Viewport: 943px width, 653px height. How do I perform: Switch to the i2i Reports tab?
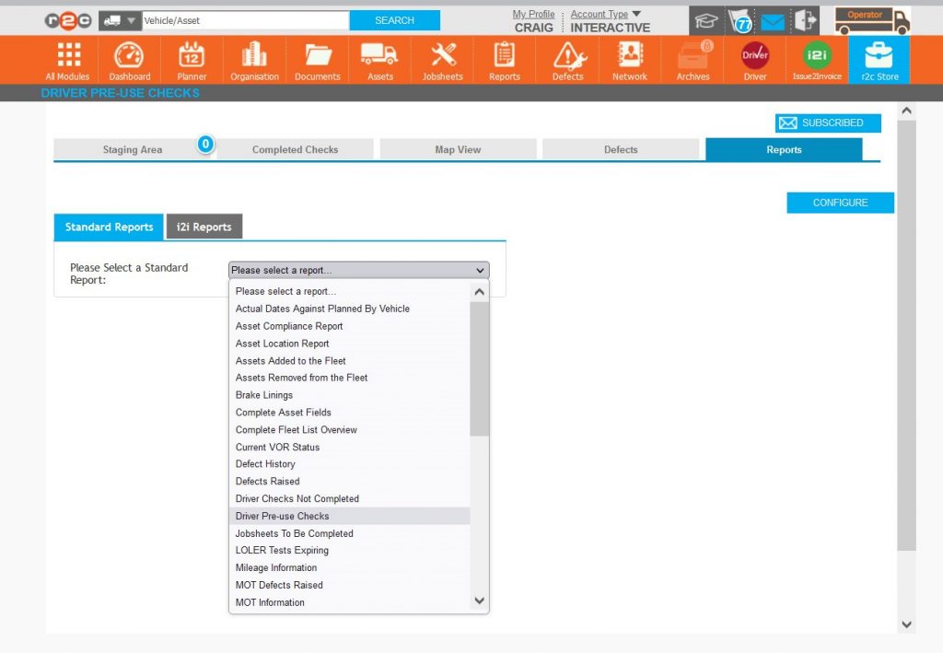(x=204, y=226)
